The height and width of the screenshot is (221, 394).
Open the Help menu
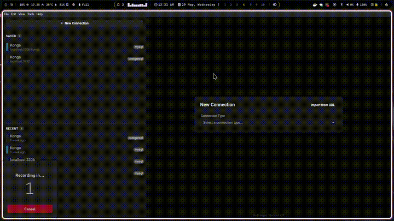tap(39, 14)
